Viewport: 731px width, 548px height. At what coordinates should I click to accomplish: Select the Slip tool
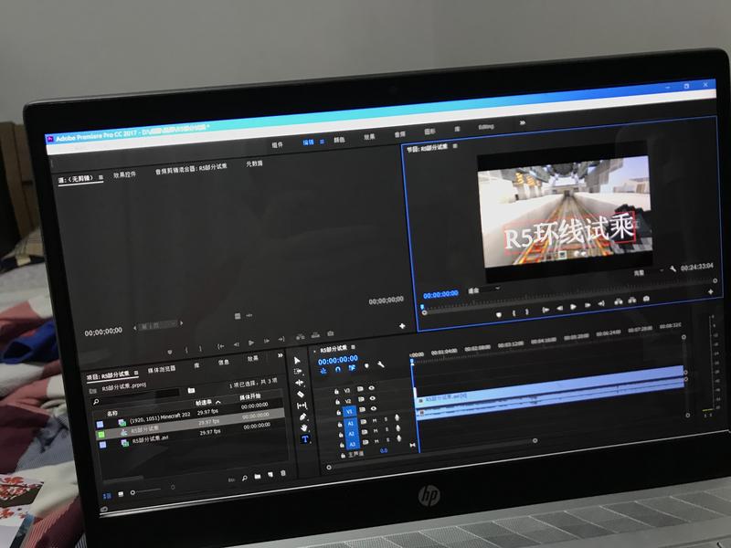(302, 406)
